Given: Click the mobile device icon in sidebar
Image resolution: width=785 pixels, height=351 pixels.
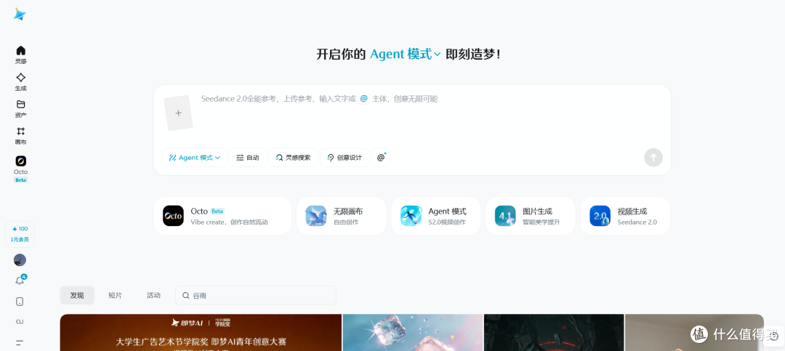Looking at the screenshot, I should (x=20, y=302).
